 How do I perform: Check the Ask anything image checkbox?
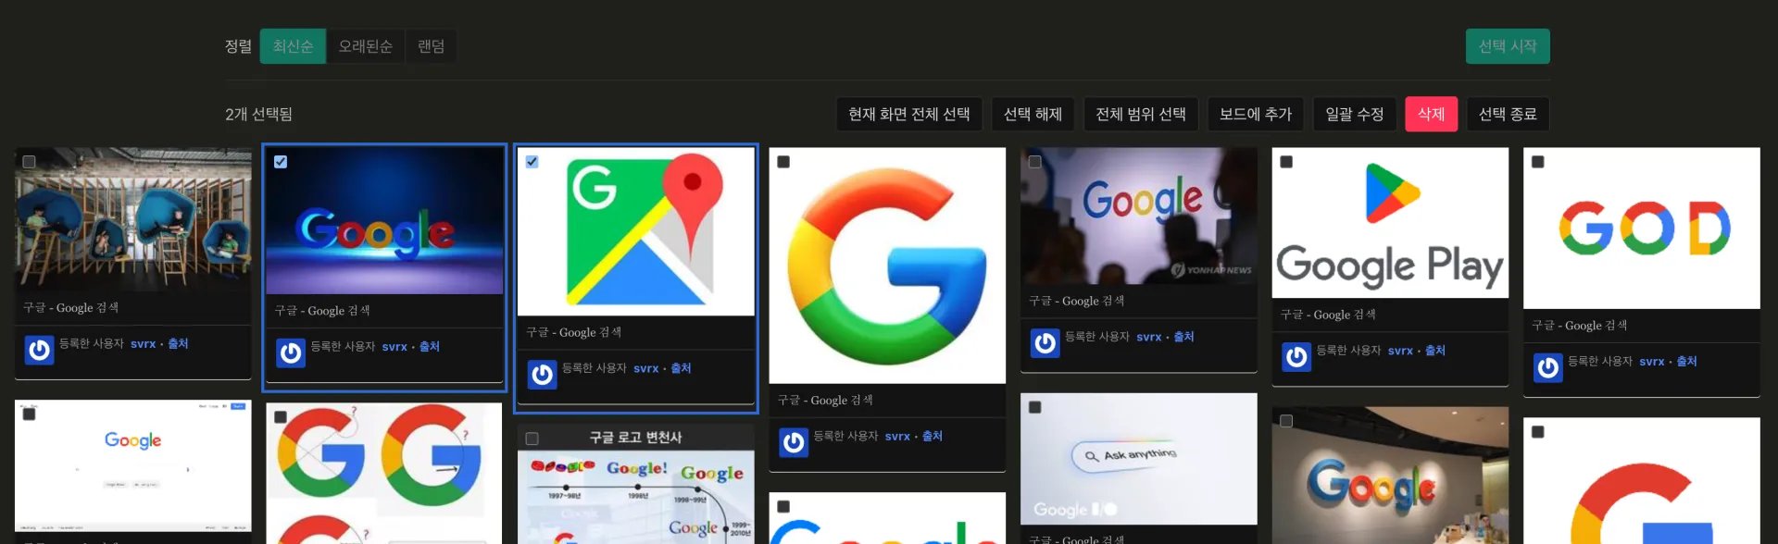1035,407
